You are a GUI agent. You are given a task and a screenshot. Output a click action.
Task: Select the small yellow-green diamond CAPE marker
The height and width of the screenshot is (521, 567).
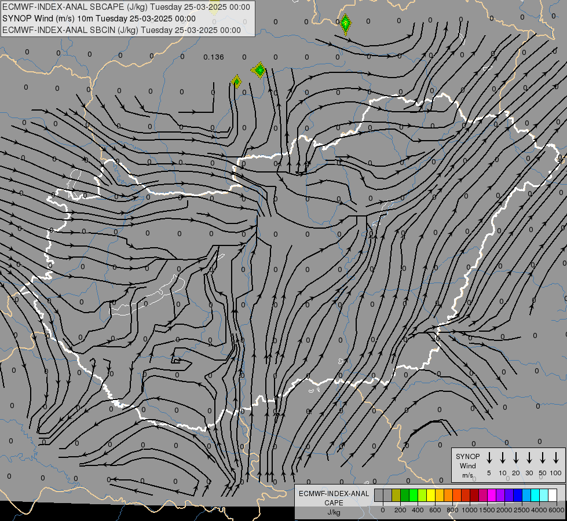236,82
